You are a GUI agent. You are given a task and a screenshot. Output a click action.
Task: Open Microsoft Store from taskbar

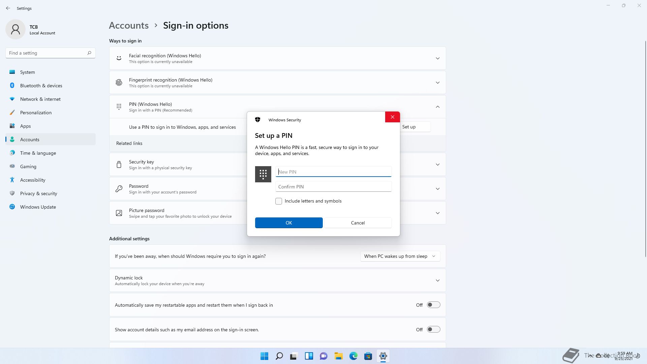[x=368, y=356]
